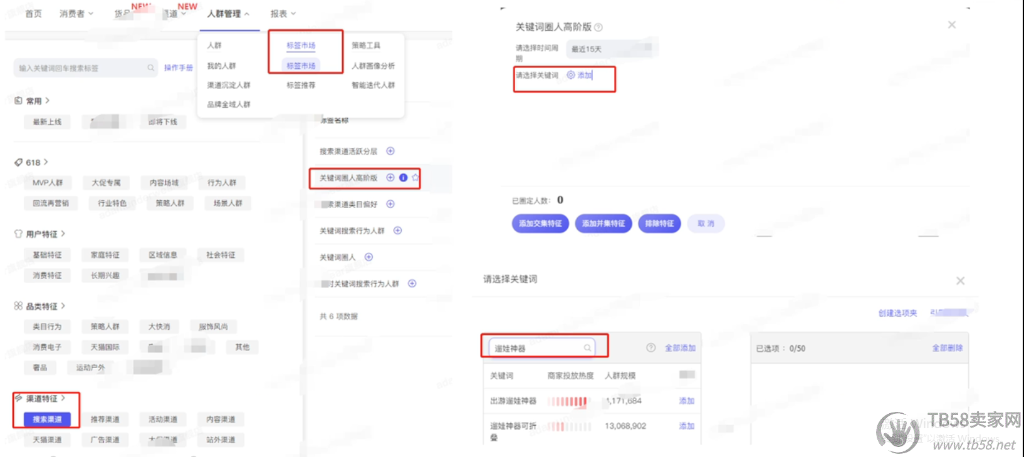Click plus icon beside 搜索渠道活跃分层
1024x457 pixels.
390,151
